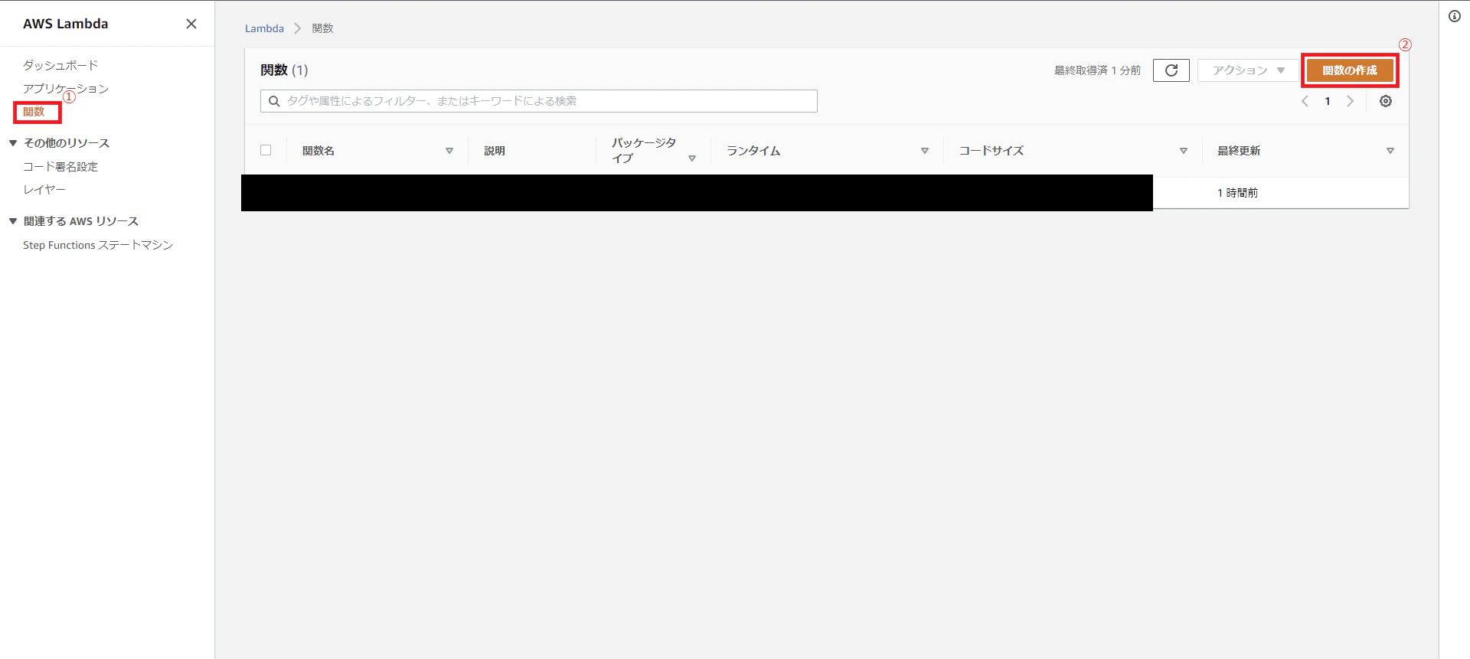Screen dimensions: 1470x659
Task: Click the 説明 column header
Action: 495,151
